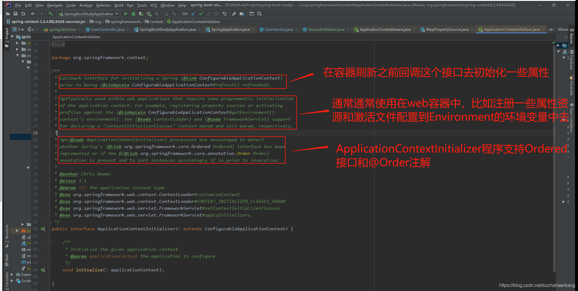Click the implementations gutter icon on line 48
Screen dimensions: 578x291
click(43, 270)
